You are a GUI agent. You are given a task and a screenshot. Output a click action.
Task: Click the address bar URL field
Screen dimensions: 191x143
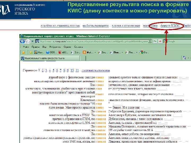pyautogui.click(x=94, y=41)
